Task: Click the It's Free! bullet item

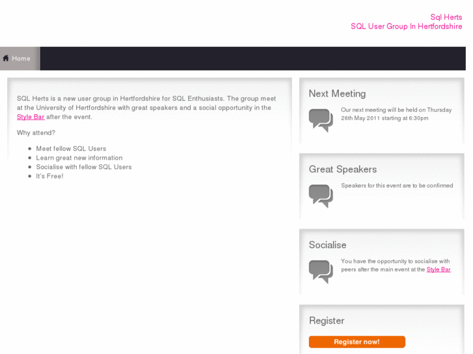Action: (49, 176)
